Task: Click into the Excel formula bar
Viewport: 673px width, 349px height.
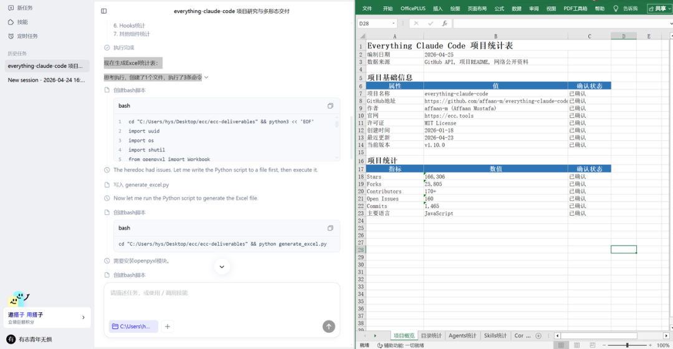Action: click(x=561, y=24)
